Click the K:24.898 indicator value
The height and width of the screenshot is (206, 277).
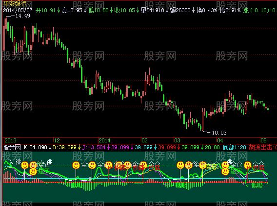35,147
